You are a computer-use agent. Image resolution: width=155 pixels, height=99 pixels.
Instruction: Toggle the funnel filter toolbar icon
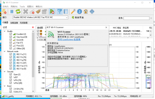[x=59, y=12]
